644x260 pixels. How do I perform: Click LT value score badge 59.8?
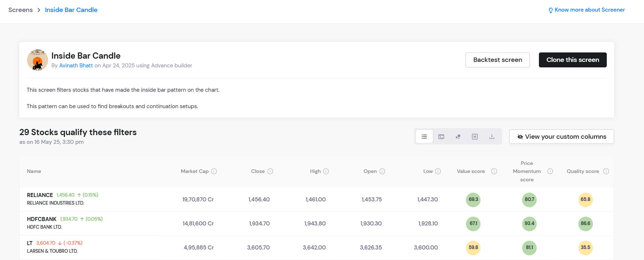point(473,248)
